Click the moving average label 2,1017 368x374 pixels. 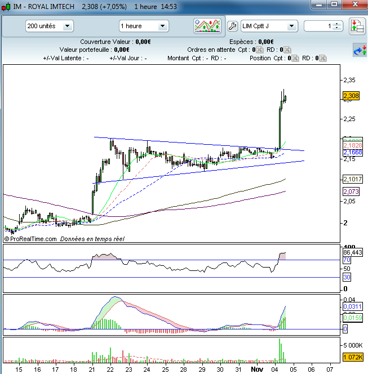coord(352,179)
